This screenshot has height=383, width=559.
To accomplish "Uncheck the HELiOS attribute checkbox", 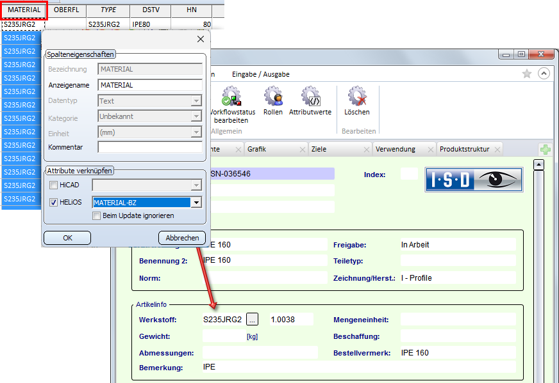I will [x=54, y=203].
